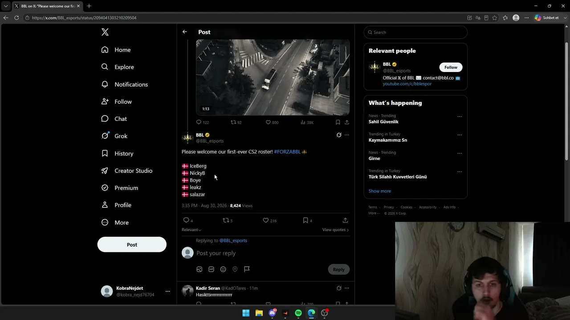Go back using the Post header arrow

(185, 32)
